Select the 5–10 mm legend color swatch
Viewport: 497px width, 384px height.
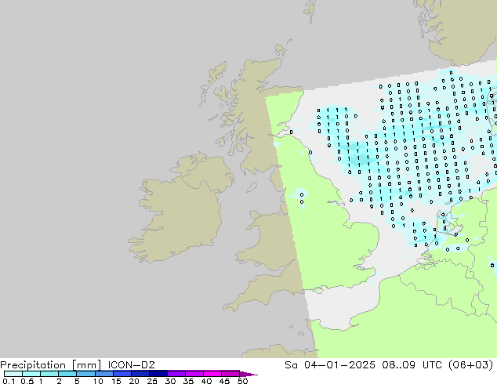click(x=85, y=374)
